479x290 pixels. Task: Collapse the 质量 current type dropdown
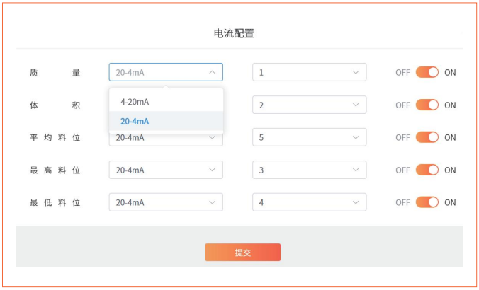pyautogui.click(x=165, y=72)
